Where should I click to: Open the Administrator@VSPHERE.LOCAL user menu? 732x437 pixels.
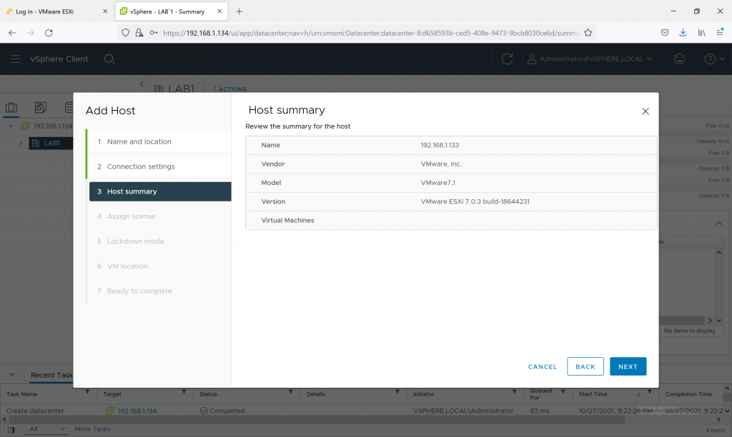(x=590, y=59)
